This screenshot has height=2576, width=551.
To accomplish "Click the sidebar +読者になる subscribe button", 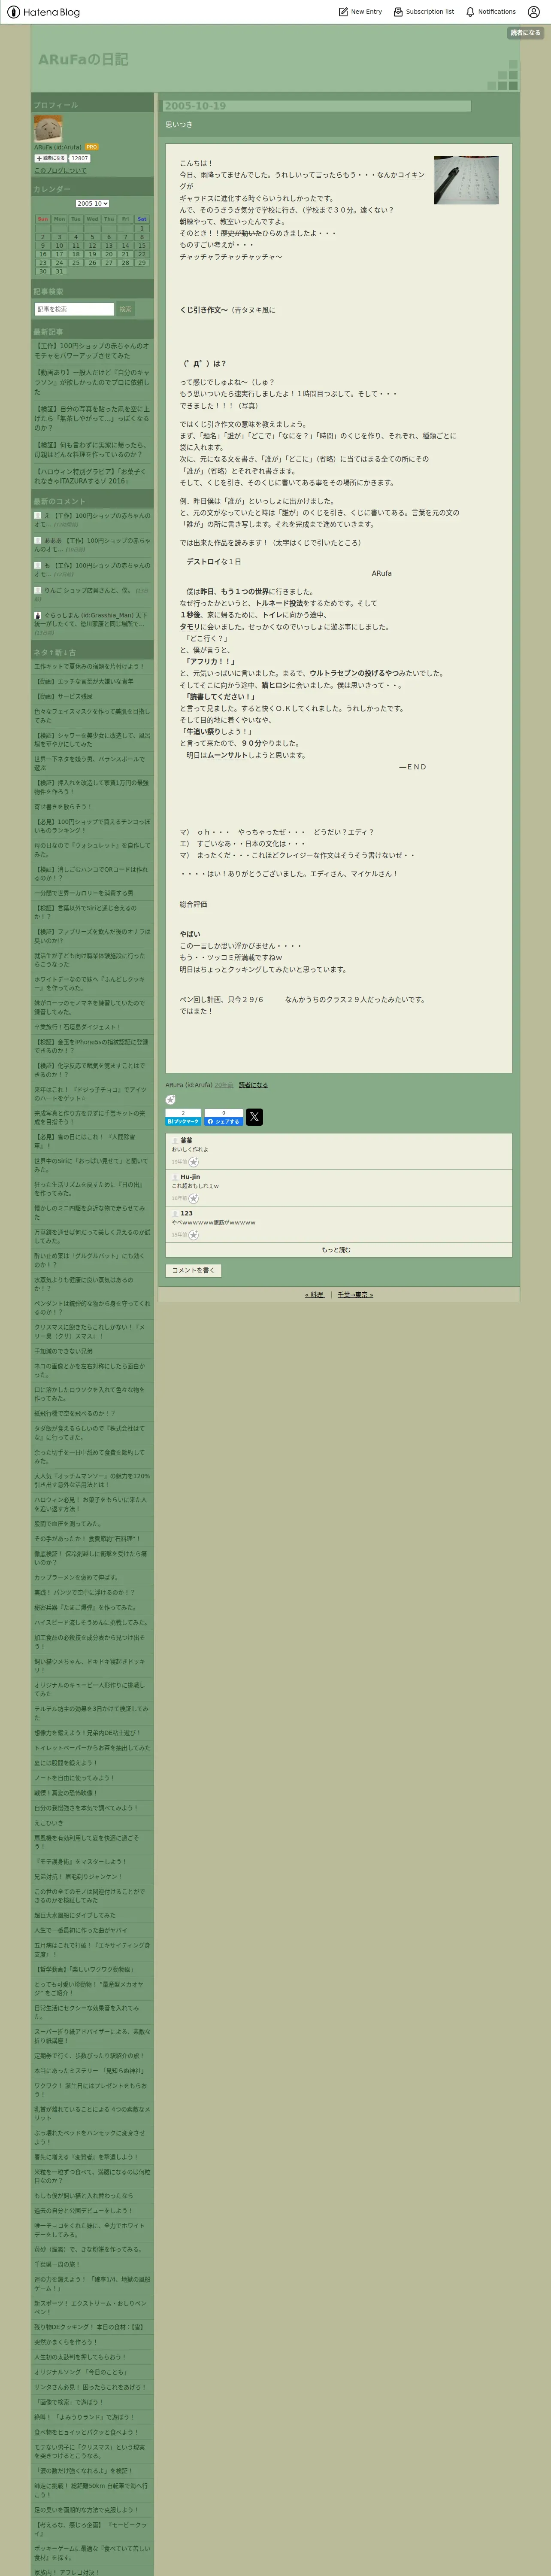I will point(50,158).
